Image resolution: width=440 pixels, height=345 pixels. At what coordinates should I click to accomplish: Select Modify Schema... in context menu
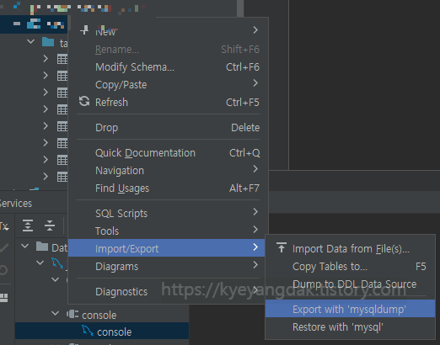(x=168, y=67)
